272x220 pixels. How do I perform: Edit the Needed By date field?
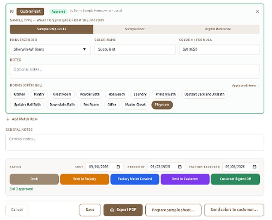click(166, 167)
